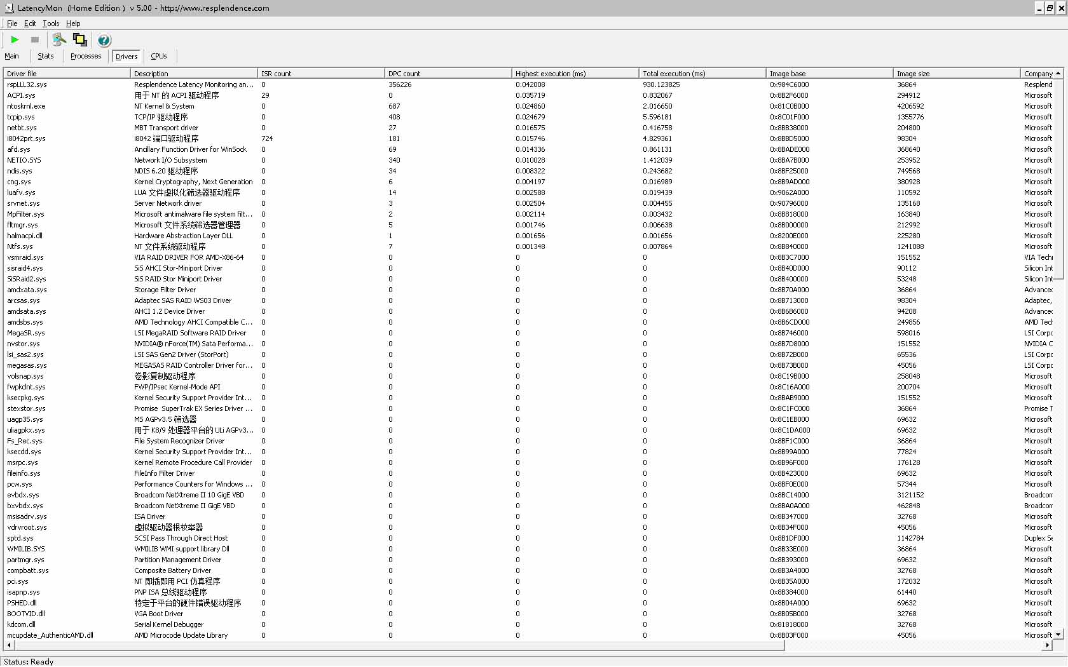Select the fltmgr.sys driver row

tap(528, 225)
